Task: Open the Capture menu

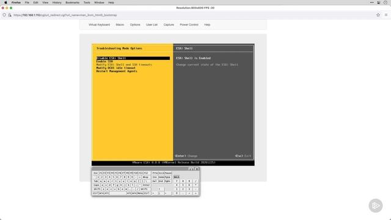Action: point(169,24)
